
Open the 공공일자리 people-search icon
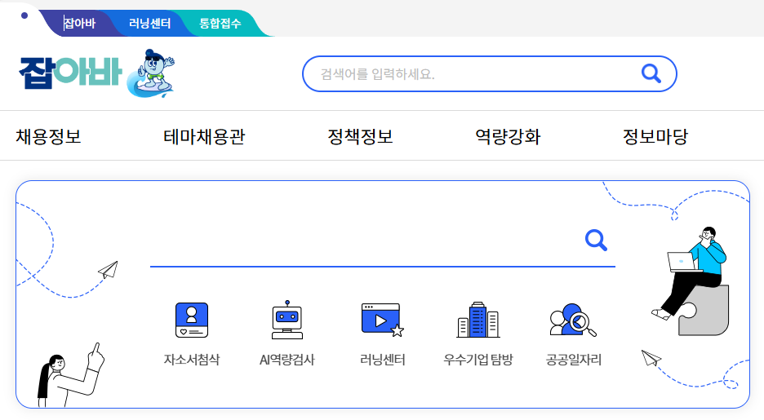point(573,320)
